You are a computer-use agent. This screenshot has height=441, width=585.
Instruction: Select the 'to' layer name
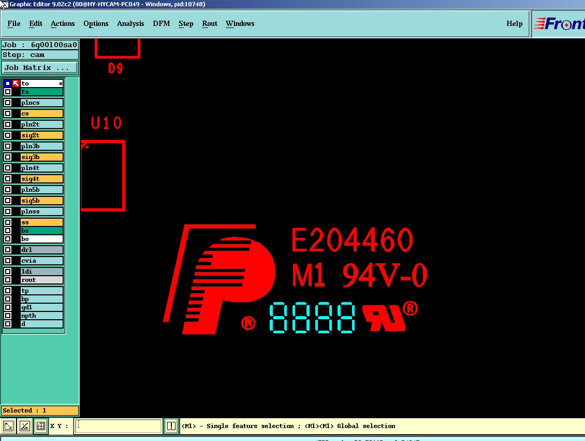tap(42, 83)
